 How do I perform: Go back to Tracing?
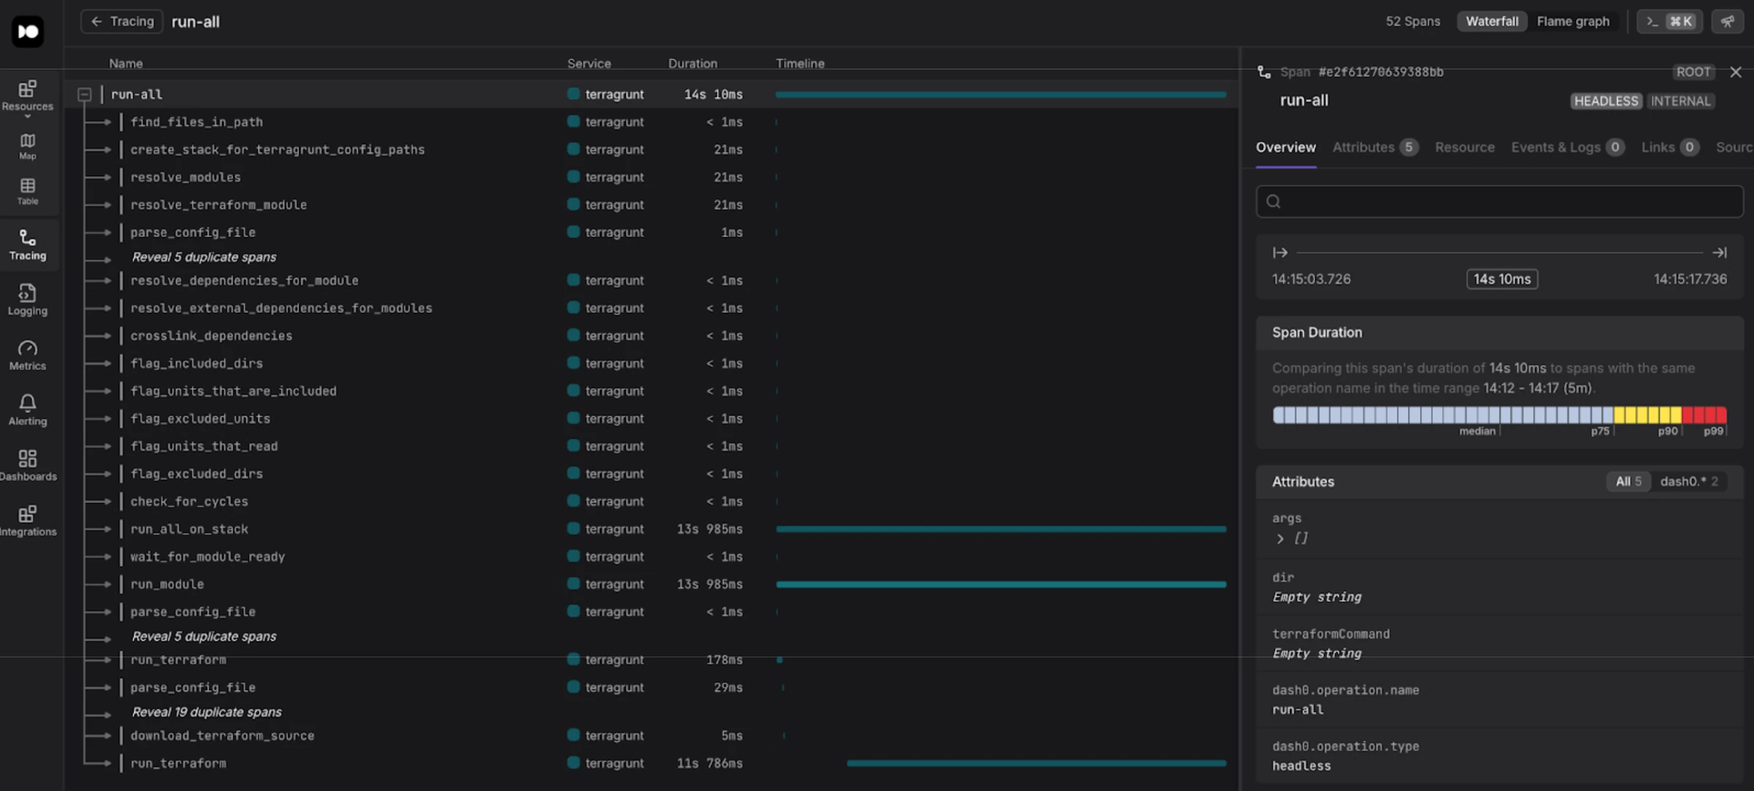pos(122,21)
